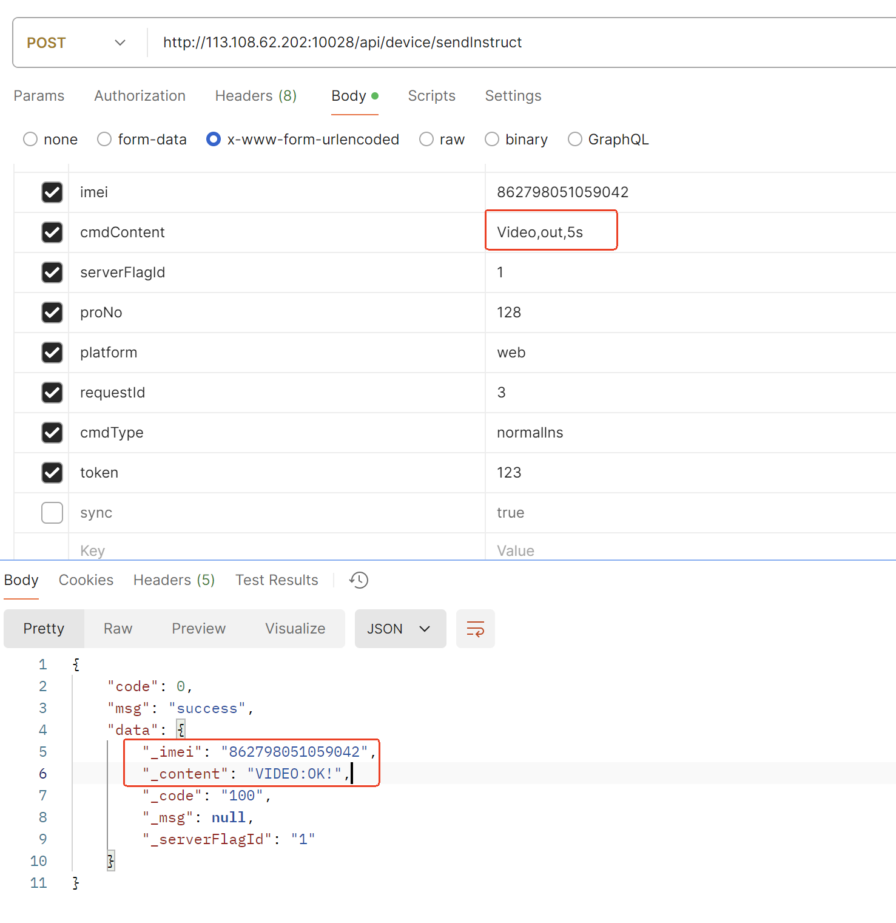Select the raw body type radio
This screenshot has height=923, width=896.
point(426,140)
